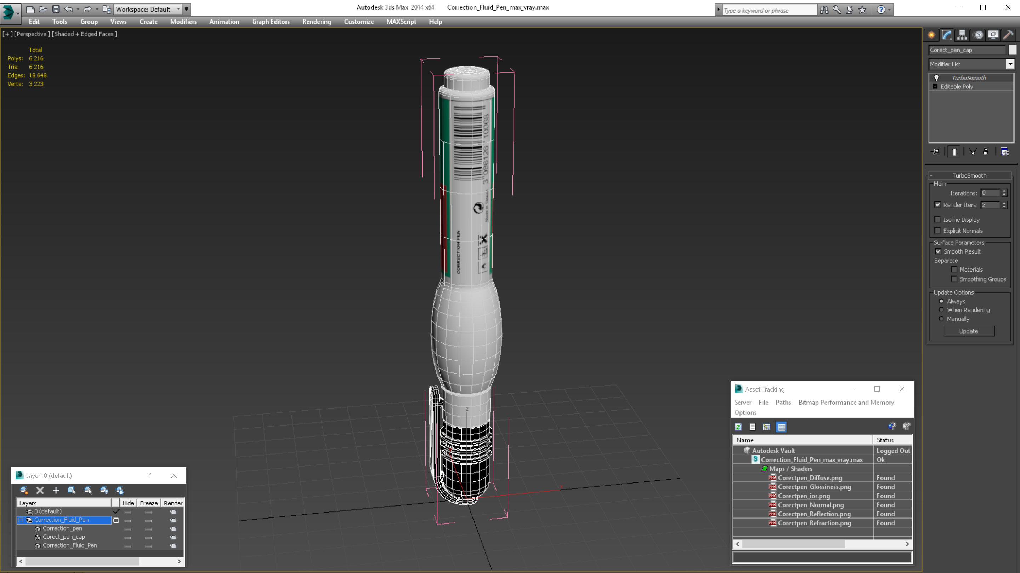Select When Rendering update option

pos(941,309)
